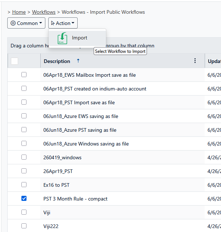Click the 260419_windows row description
Image resolution: width=221 pixels, height=232 pixels.
(62, 157)
